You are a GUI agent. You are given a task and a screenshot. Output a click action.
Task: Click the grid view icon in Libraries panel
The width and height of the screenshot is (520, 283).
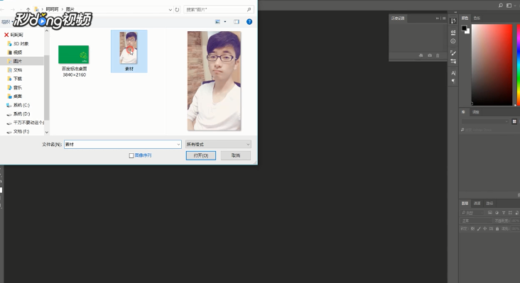(514, 121)
